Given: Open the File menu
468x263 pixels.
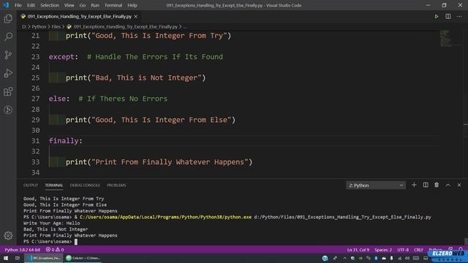Looking at the screenshot, I should 18,5.
